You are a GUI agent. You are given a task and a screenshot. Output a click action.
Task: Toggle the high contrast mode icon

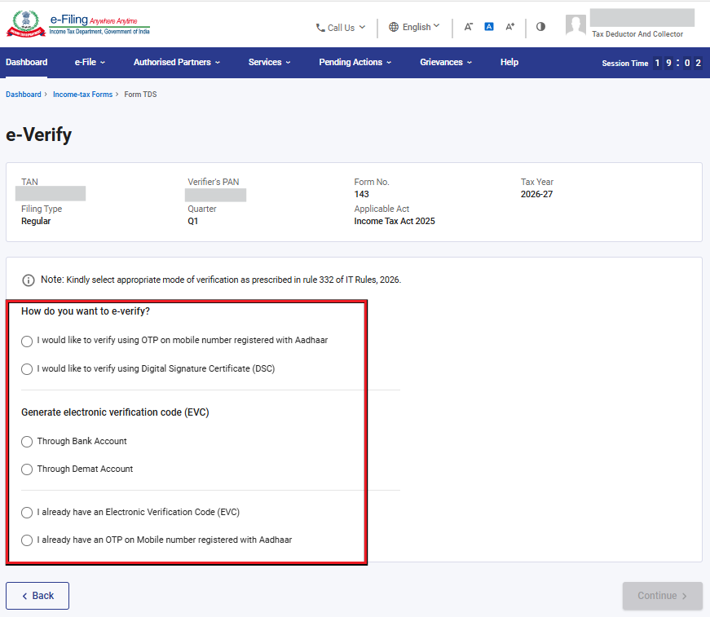click(x=540, y=27)
